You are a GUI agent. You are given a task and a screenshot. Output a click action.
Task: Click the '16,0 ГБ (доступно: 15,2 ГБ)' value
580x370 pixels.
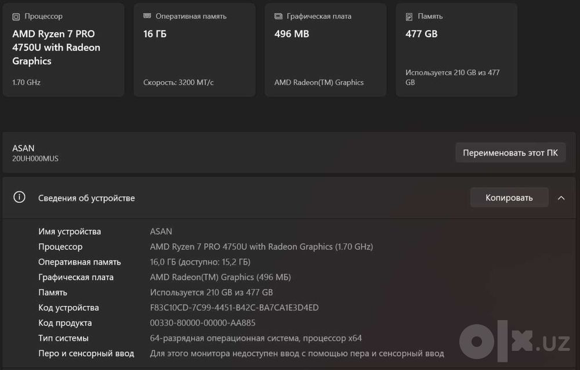point(200,262)
